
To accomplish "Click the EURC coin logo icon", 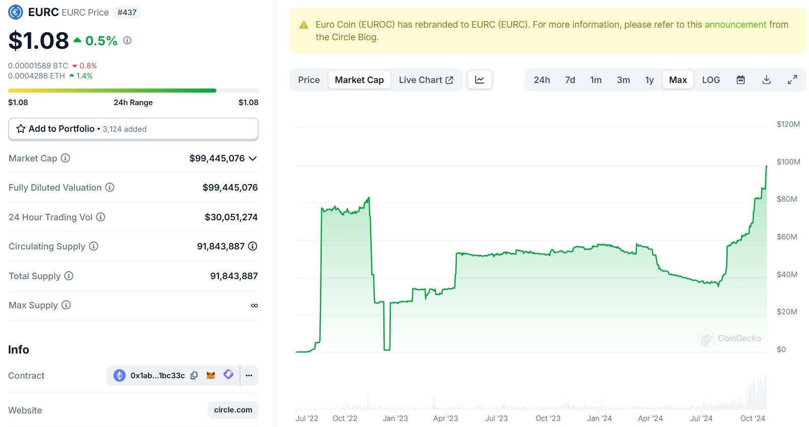I will click(16, 12).
